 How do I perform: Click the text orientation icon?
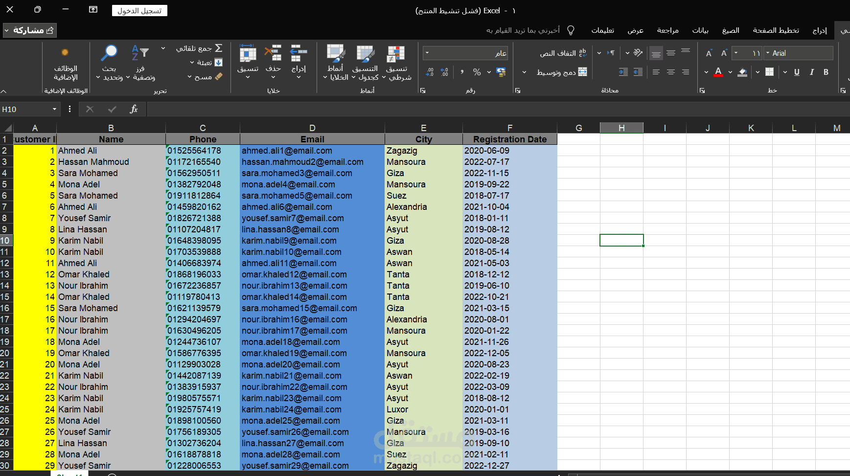[x=638, y=53]
